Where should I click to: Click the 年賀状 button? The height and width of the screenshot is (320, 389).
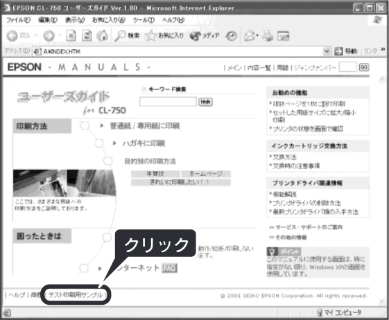pos(155,174)
